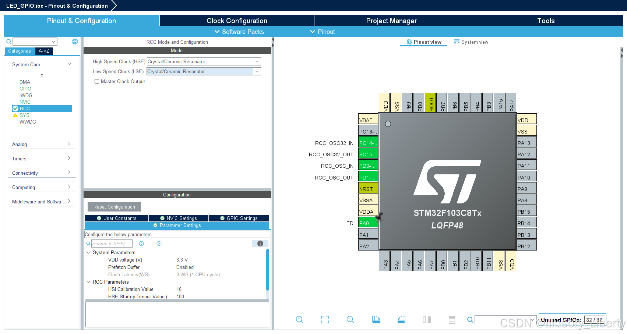
Task: Select GPIO in System Core list
Action: (x=25, y=89)
